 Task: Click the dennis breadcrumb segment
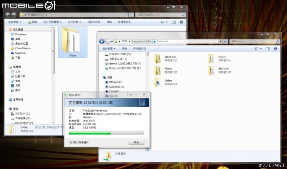point(161,41)
